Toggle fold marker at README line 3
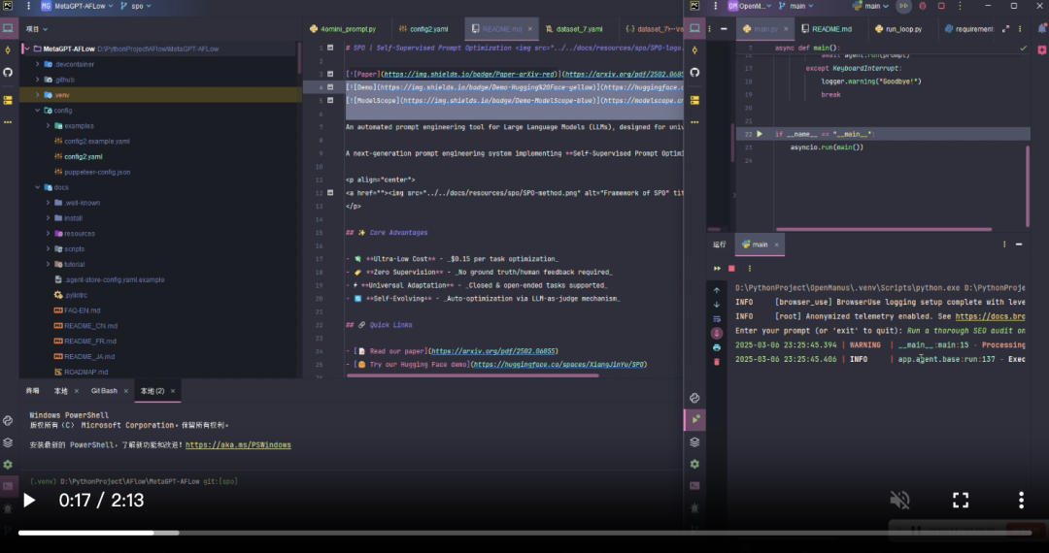This screenshot has width=1049, height=553. pos(330,74)
